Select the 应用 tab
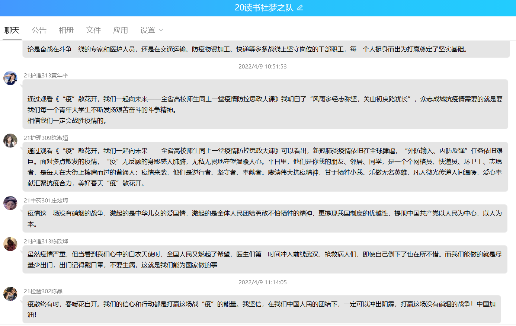The height and width of the screenshot is (326, 516). click(121, 30)
